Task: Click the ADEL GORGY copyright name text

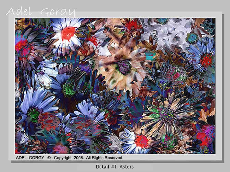Action: pyautogui.click(x=31, y=158)
